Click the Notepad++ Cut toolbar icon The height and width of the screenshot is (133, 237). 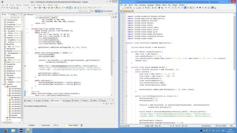143,8
